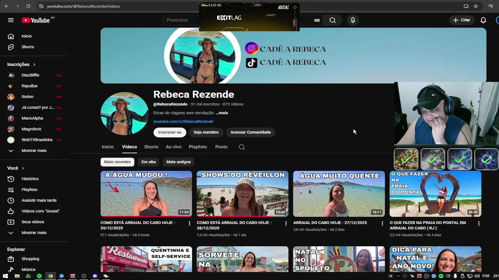Open the SHOWS DO RÉVEILLON video thumbnail
This screenshot has height=280, width=499.
coord(242,194)
